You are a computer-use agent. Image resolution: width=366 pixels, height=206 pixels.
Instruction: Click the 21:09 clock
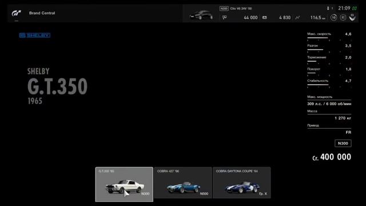[x=344, y=8]
